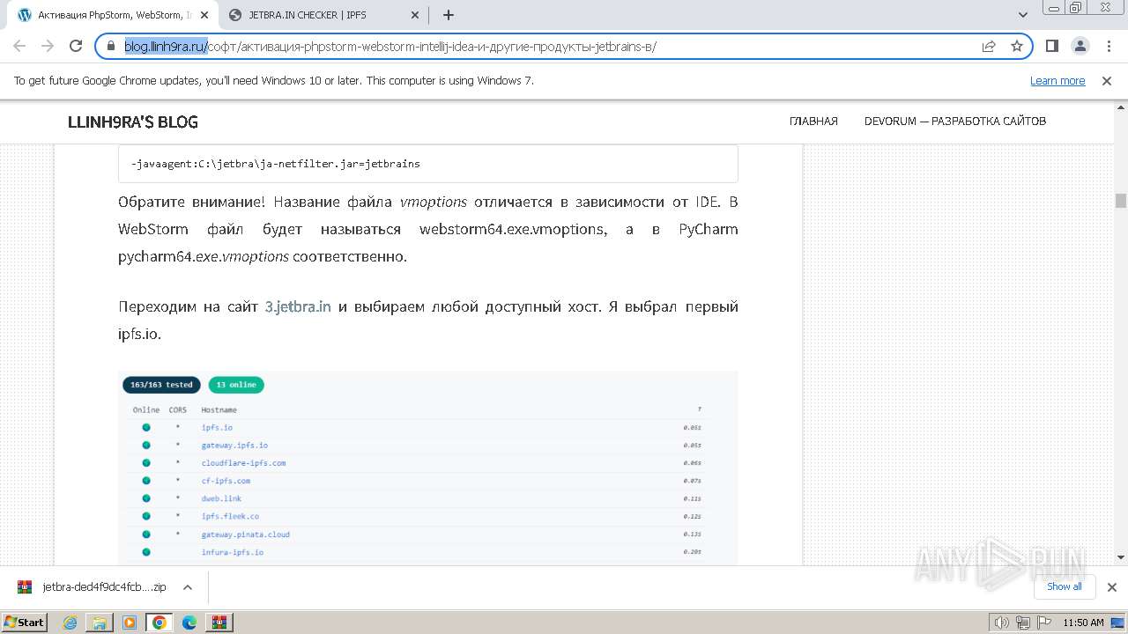The width and height of the screenshot is (1128, 634).
Task: Open the Windows Start menu
Action: [24, 623]
